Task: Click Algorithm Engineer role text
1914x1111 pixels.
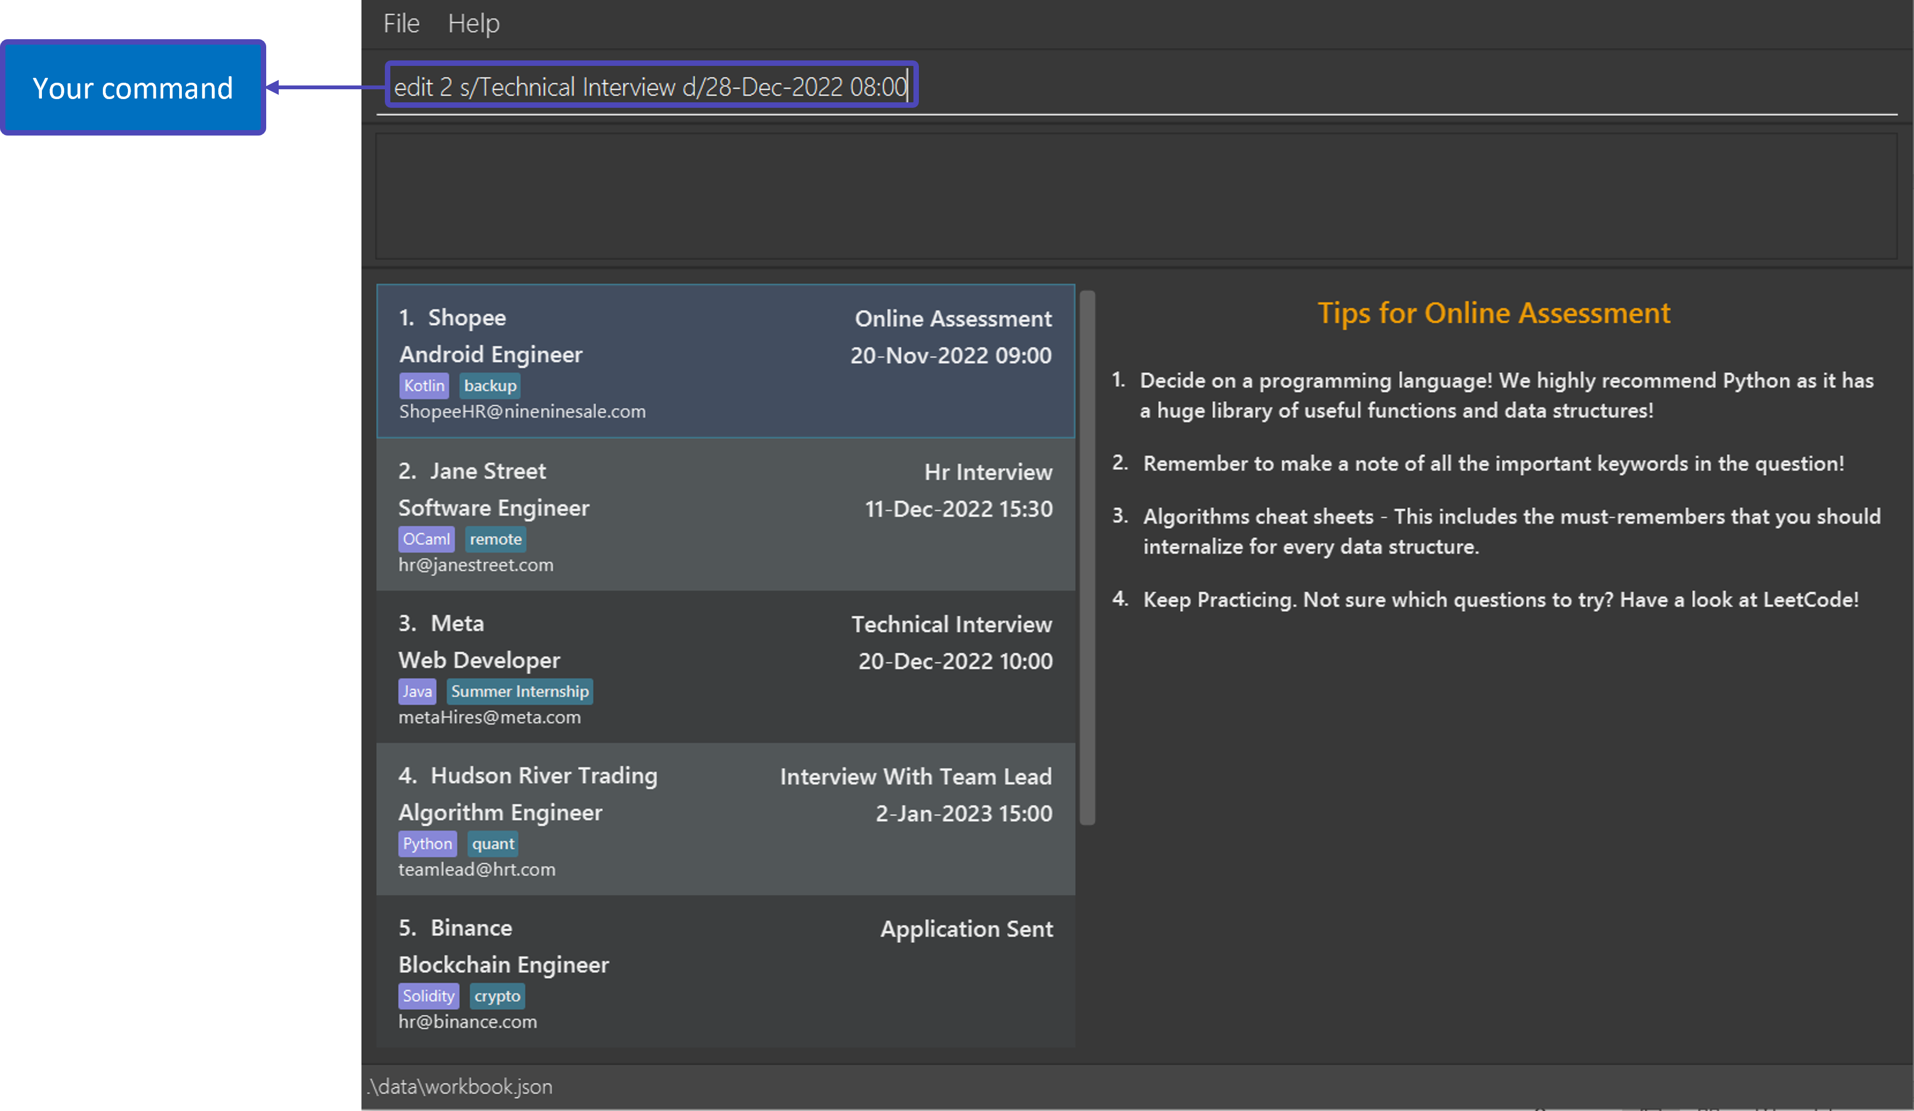Action: [x=500, y=813]
